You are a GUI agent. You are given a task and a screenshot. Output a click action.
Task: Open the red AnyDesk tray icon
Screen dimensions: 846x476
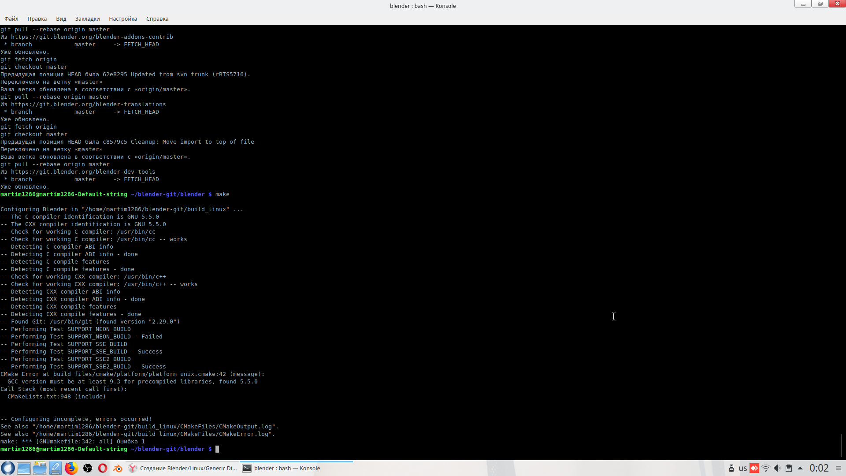click(x=754, y=468)
